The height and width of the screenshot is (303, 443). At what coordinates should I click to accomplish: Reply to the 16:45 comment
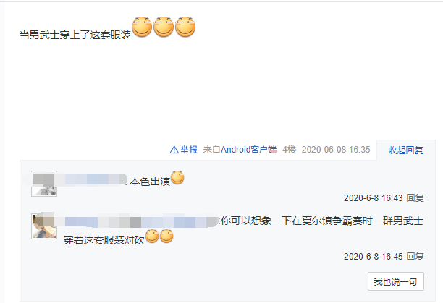(415, 257)
